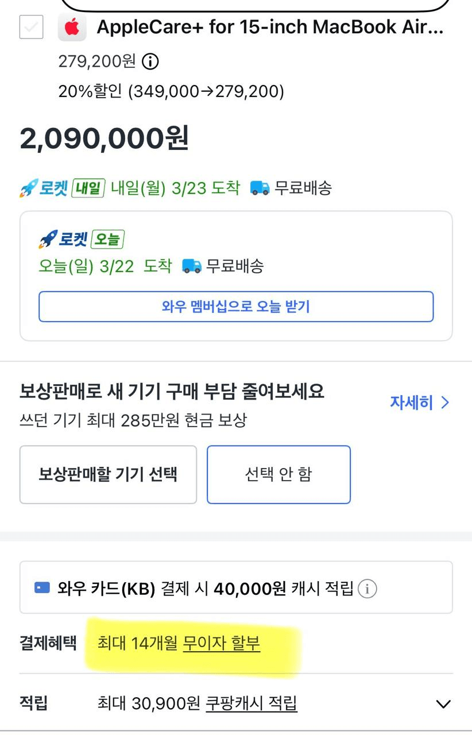Viewport: 472px width, 735px height.
Task: Open 자세히 trade-in details link
Action: [x=411, y=403]
